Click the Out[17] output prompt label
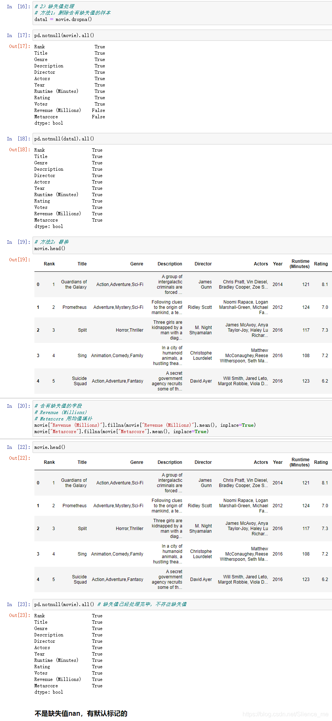 click(19, 46)
